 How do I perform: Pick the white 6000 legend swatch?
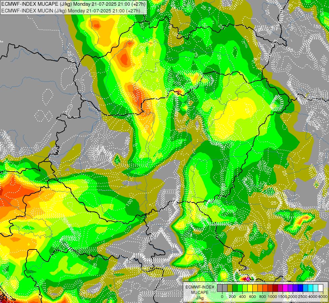[x=321, y=288]
